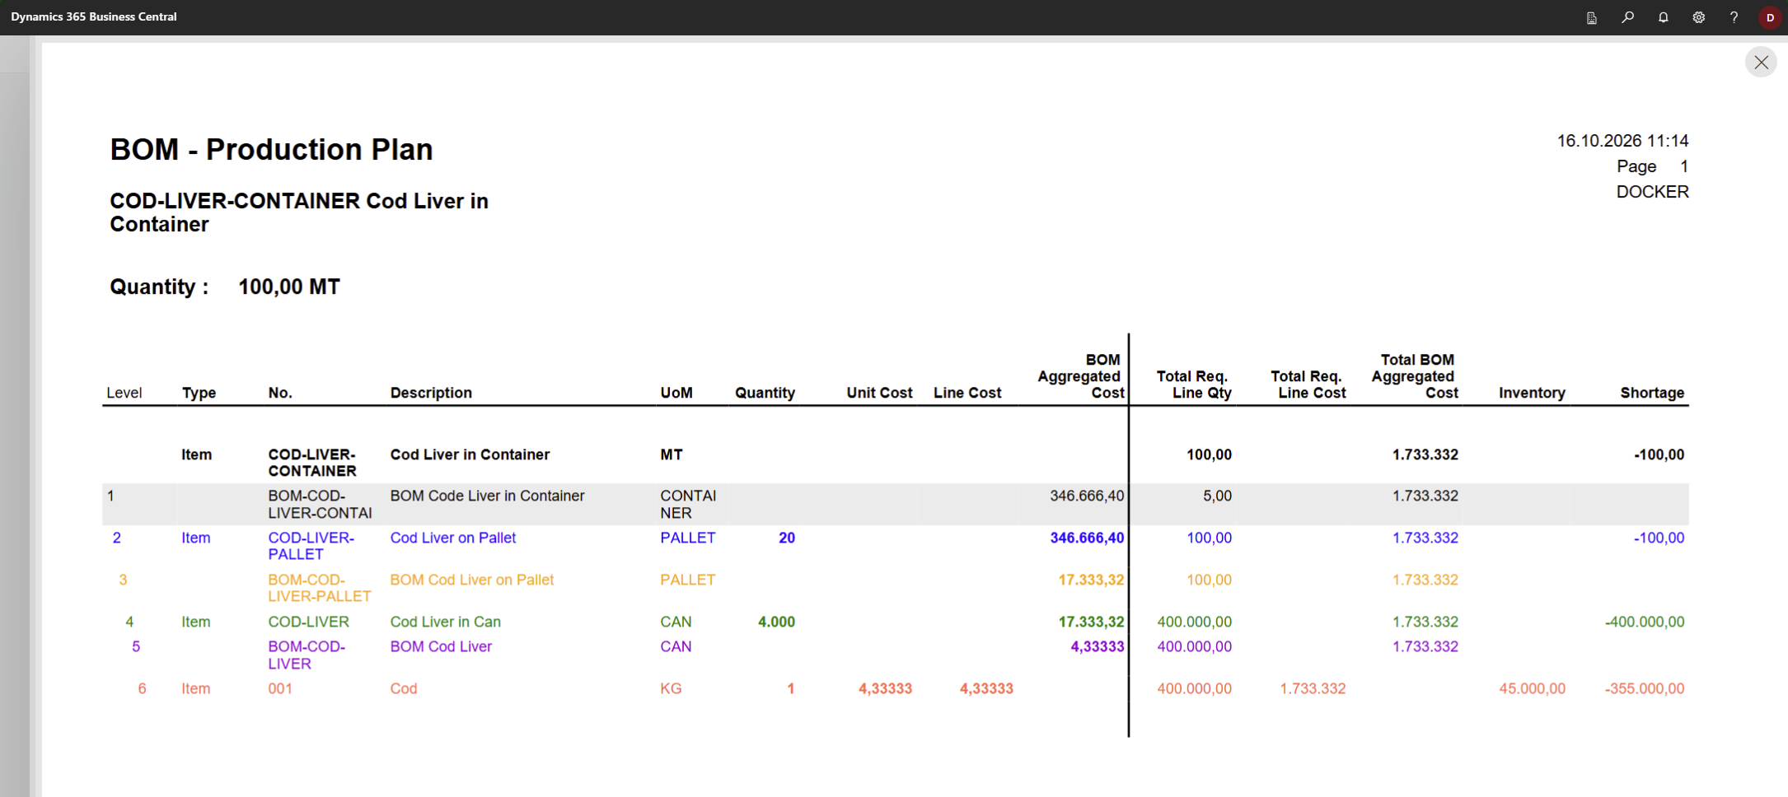Click 'BOM Code Liver in Container' description
Screen dimensions: 1788x797
[487, 496]
